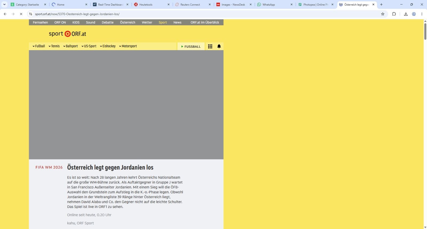The width and height of the screenshot is (427, 229).
Task: View site information icon in address bar
Action: (31, 14)
